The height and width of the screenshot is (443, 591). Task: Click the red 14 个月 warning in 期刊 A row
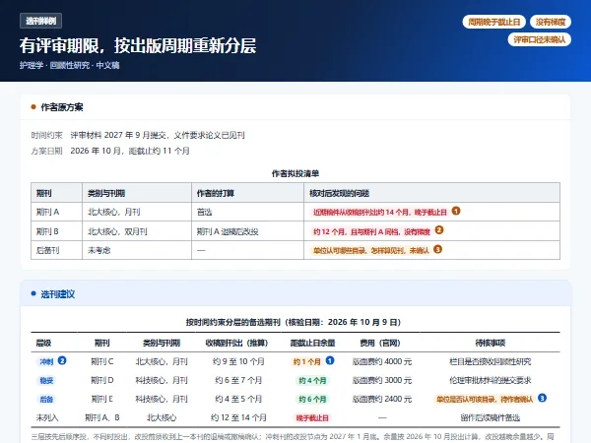(x=379, y=212)
